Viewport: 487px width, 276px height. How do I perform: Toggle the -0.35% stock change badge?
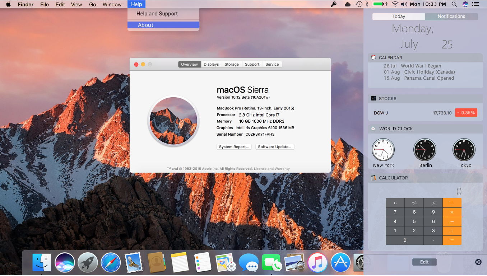click(466, 113)
